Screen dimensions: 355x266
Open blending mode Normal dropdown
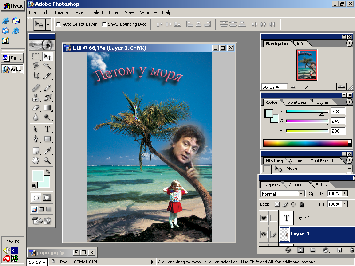click(301, 194)
